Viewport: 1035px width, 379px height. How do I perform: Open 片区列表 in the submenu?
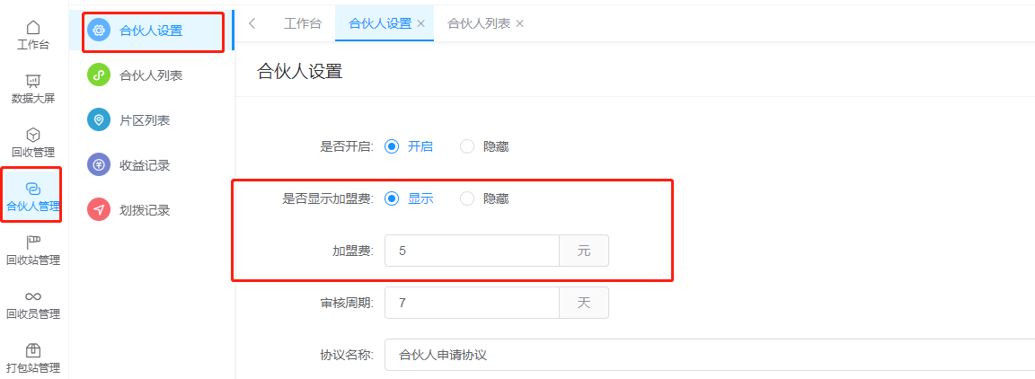[145, 120]
